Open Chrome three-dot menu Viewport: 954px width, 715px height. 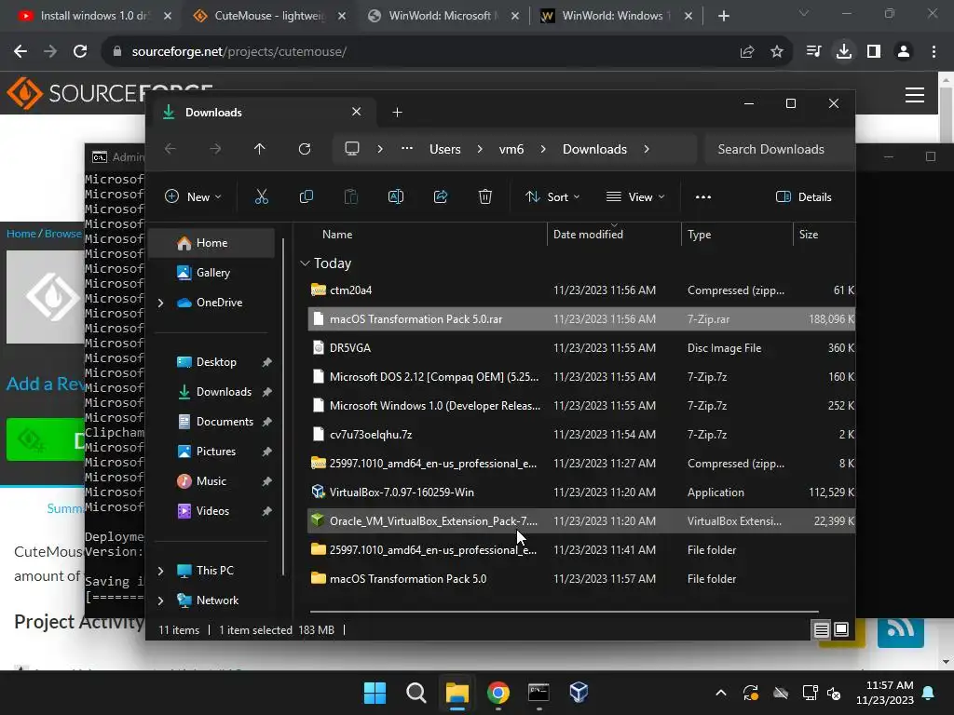(934, 52)
